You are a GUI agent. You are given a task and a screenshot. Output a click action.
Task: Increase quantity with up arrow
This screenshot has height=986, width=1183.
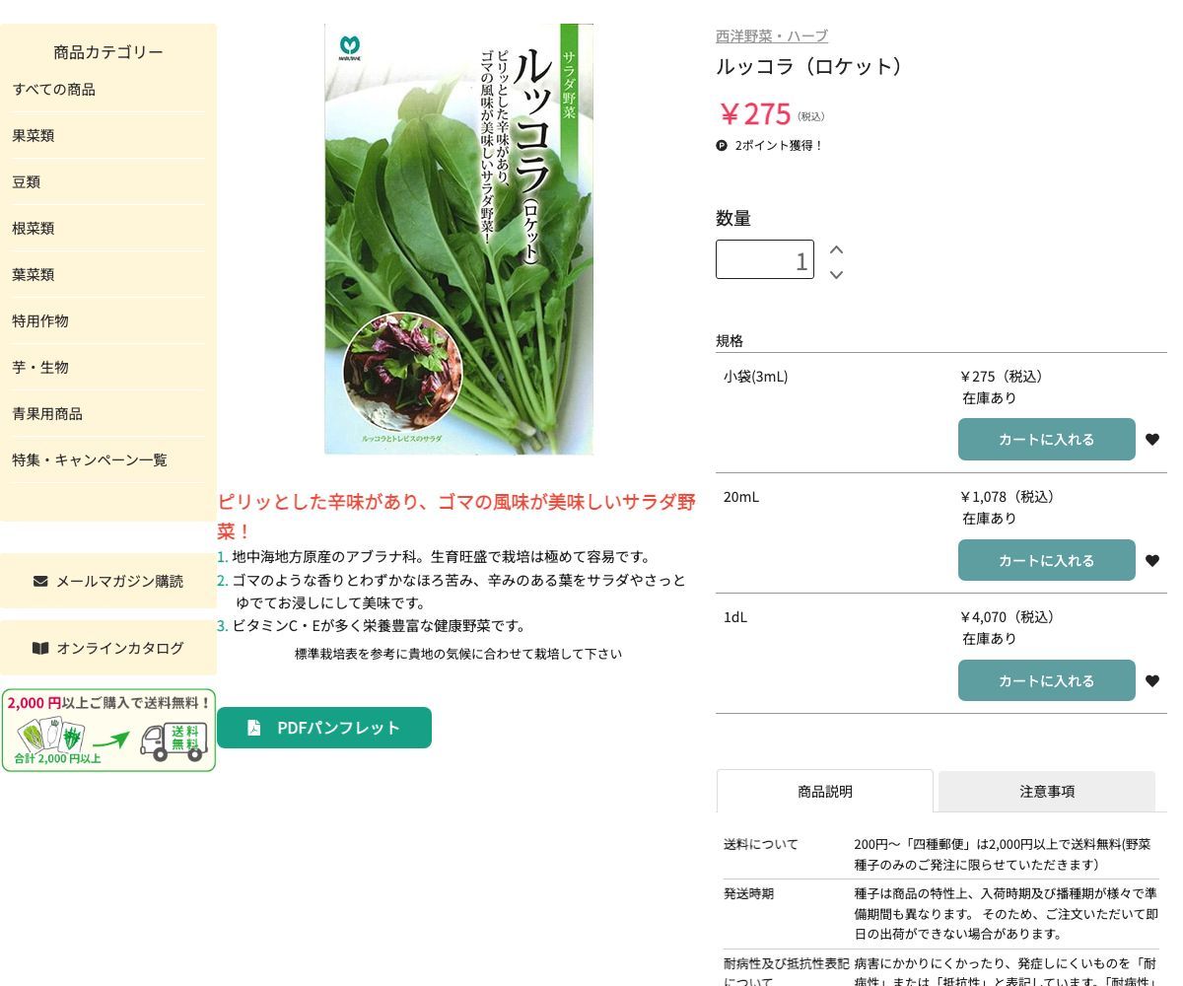[836, 249]
